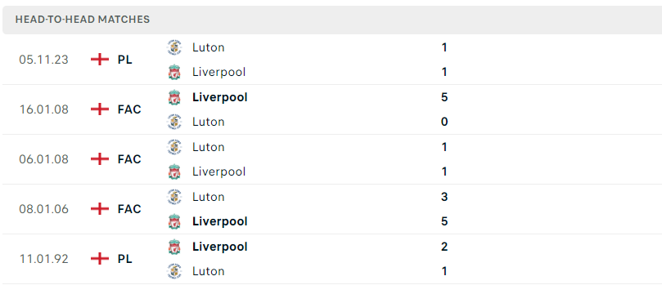Click England flag beside 11.01.92 PL
Image resolution: width=662 pixels, height=294 pixels.
coord(100,259)
